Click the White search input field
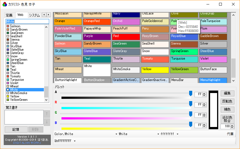The image size is (240, 149). click(27, 21)
